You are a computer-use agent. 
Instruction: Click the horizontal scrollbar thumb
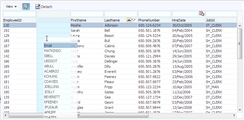click(78, 115)
